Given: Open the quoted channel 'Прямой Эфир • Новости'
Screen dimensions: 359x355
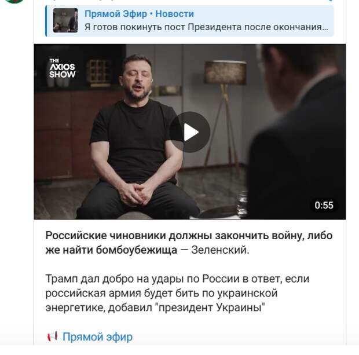Looking at the screenshot, I should [x=139, y=14].
